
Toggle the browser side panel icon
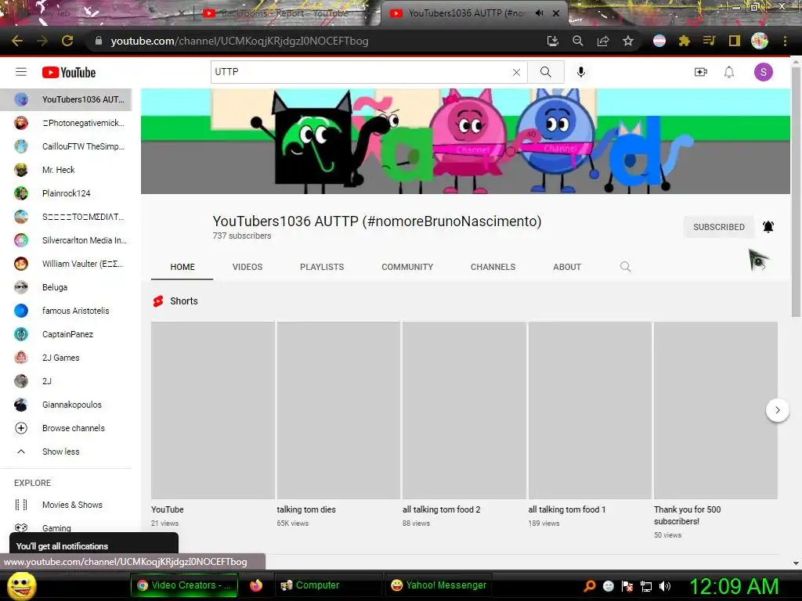(734, 41)
